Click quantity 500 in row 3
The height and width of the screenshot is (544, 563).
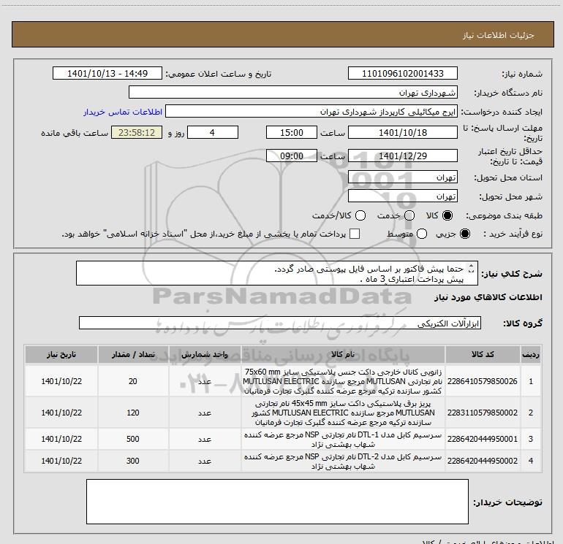coord(133,439)
